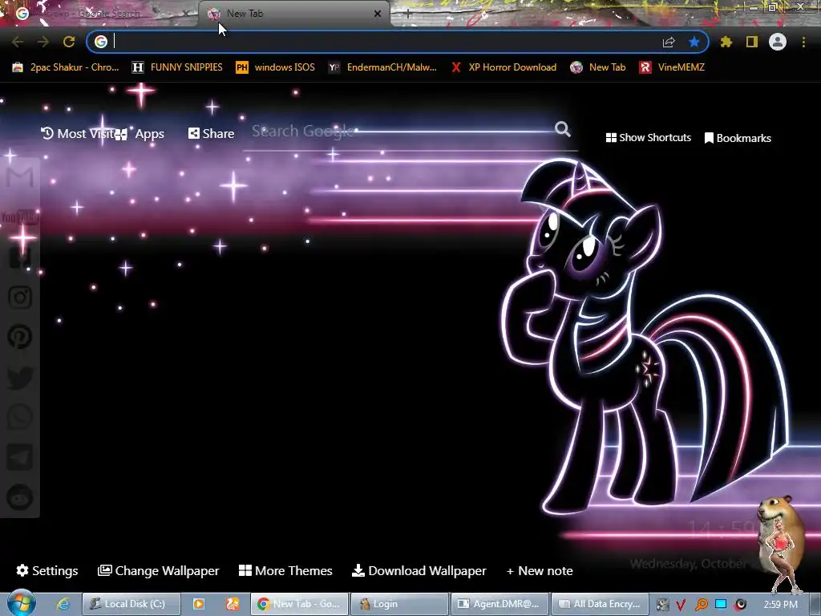
Task: Open the FUNNY SNIPPIES bookmark
Action: coord(177,67)
